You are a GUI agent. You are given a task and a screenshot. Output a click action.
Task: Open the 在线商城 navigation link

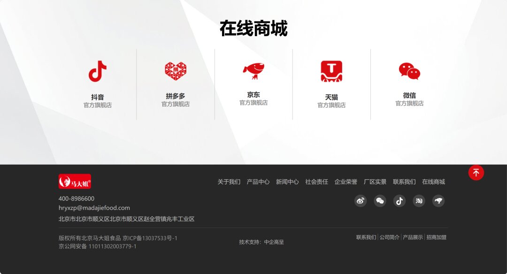(x=434, y=182)
